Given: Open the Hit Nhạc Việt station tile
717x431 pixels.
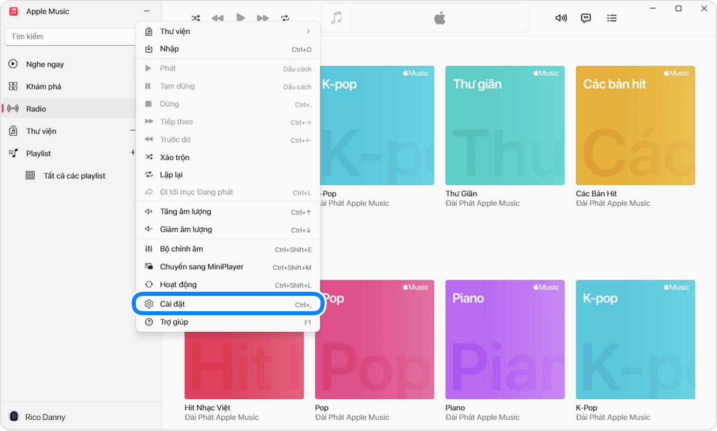Looking at the screenshot, I should pos(244,365).
